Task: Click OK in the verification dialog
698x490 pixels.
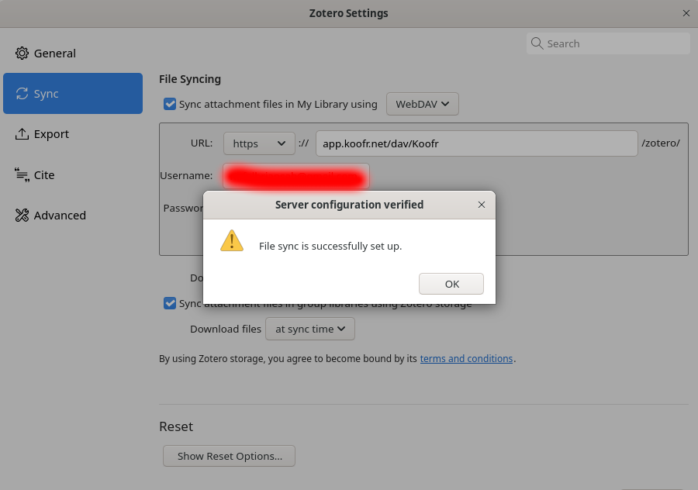Action: [x=451, y=284]
